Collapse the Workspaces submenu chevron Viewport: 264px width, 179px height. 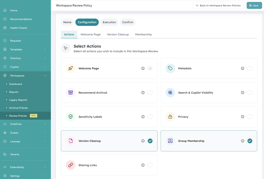45,76
